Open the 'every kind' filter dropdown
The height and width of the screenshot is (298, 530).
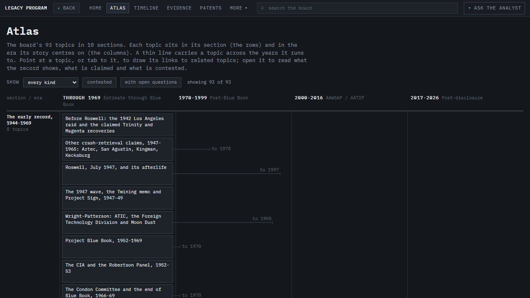coord(51,82)
